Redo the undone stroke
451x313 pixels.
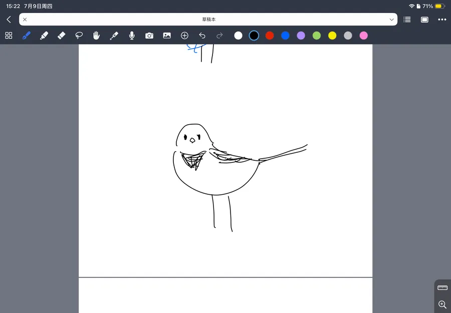(x=219, y=36)
